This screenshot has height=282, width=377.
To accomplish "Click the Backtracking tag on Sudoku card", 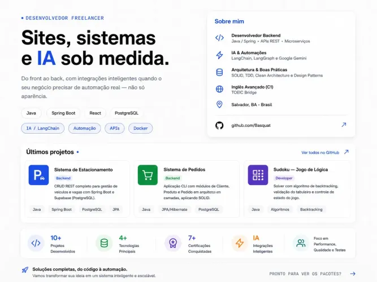I will pos(311,209).
